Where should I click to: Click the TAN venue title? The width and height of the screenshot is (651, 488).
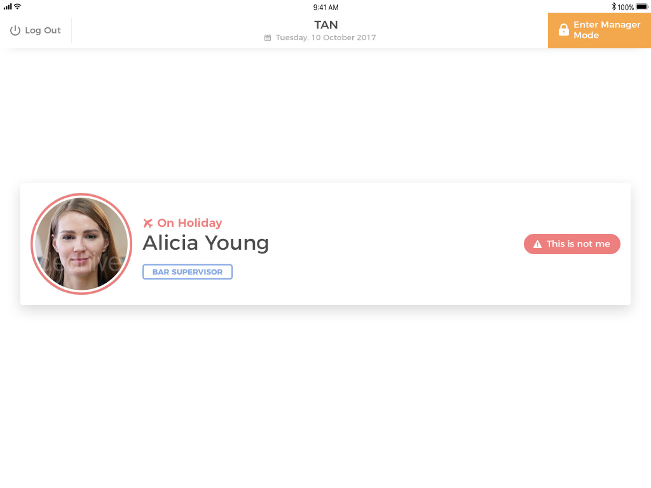[325, 25]
